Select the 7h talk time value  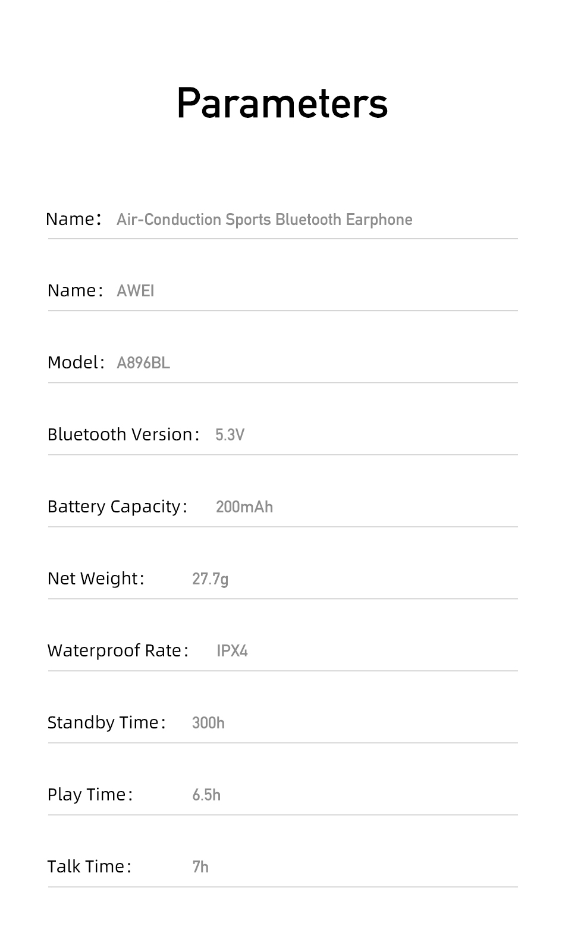(200, 867)
